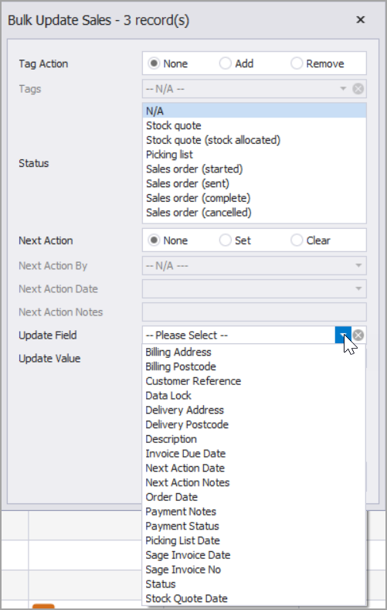Choose Set for Next Action
Image resolution: width=387 pixels, height=610 pixels.
tap(235, 240)
